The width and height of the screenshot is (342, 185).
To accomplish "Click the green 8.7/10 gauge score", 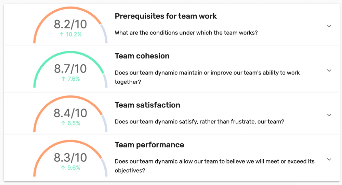I will [70, 69].
